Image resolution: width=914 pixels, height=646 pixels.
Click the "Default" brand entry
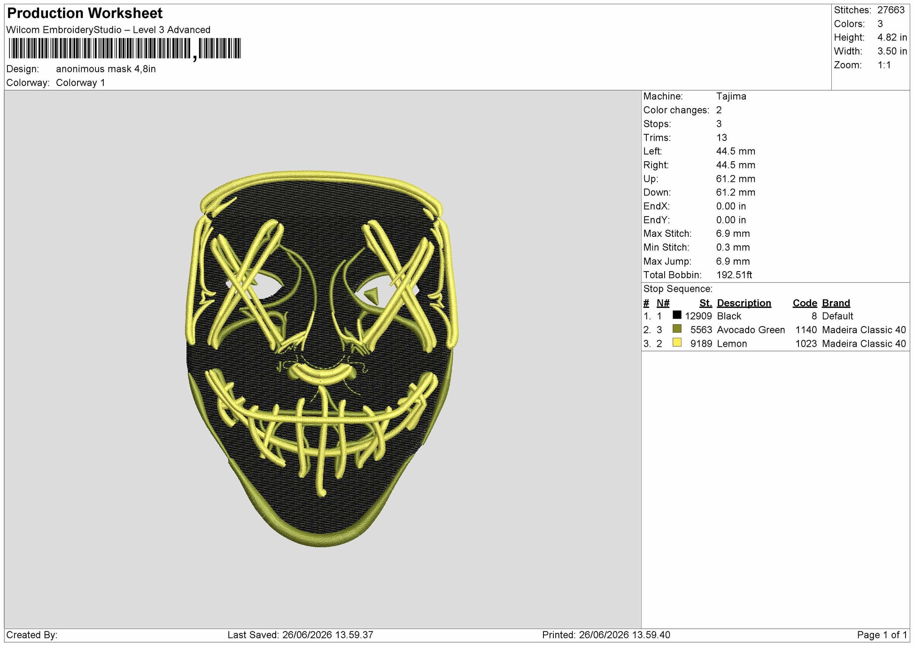click(837, 316)
